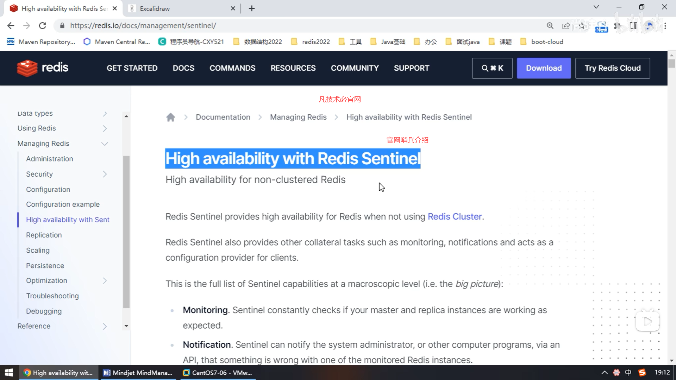Follow the Redis Cluster link

point(455,217)
